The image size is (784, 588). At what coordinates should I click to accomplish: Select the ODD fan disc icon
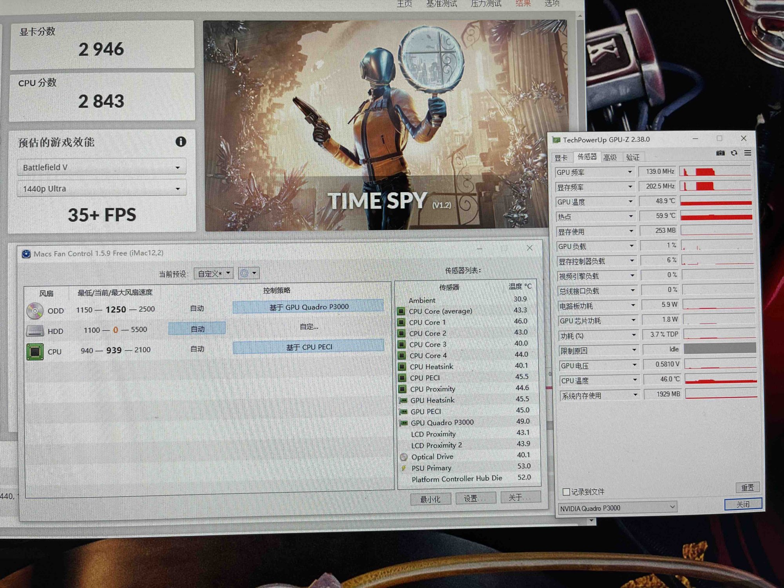pos(34,310)
